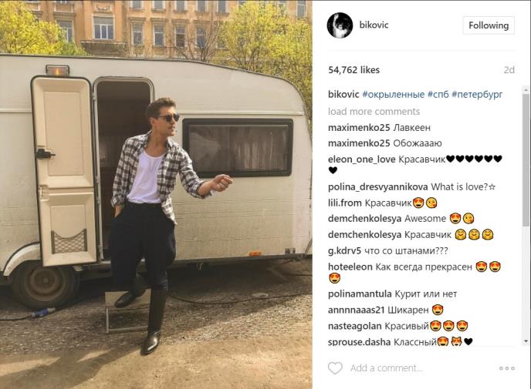Screen dimensions: 531x389
Task: Open the three-dot more options menu
Action: pos(507,368)
